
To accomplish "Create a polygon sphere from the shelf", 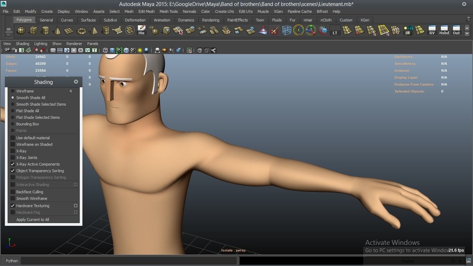I will point(21,30).
